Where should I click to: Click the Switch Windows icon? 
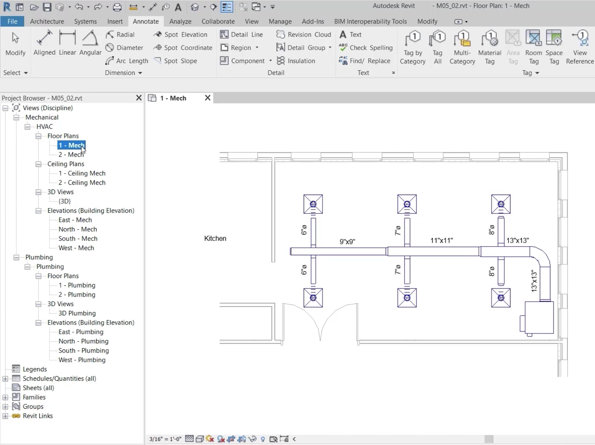click(256, 7)
